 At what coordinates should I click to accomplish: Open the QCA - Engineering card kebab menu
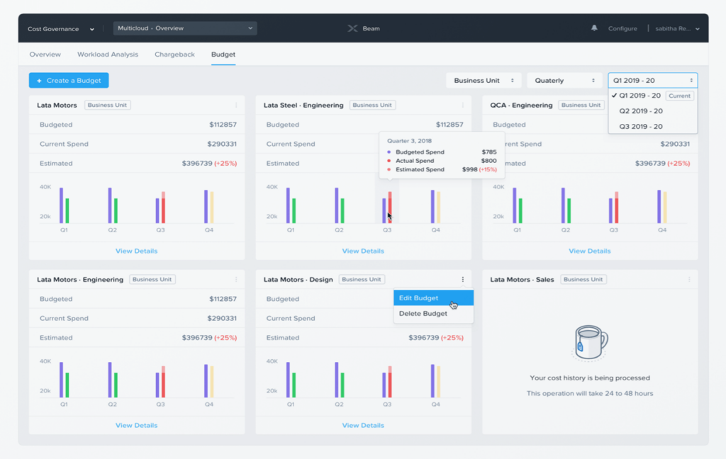click(688, 105)
